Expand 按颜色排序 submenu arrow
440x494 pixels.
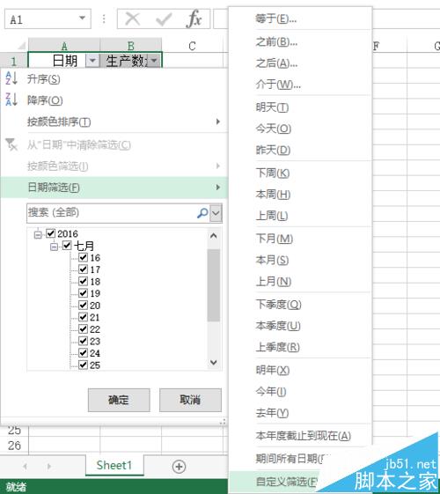217,122
